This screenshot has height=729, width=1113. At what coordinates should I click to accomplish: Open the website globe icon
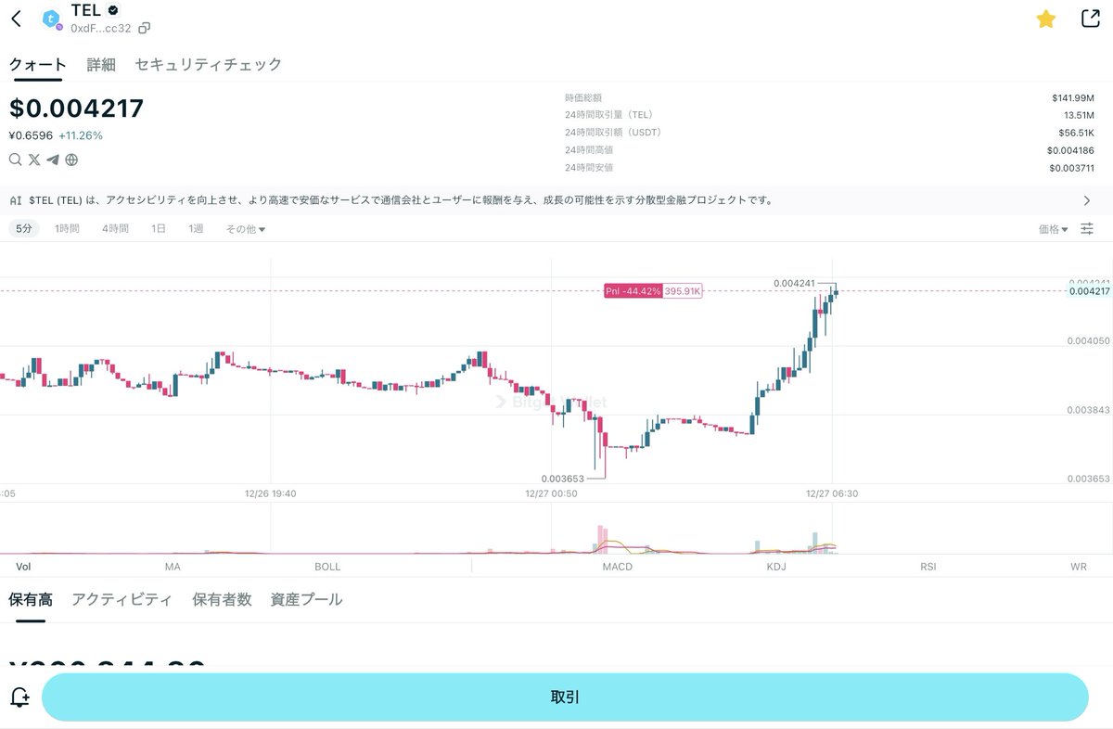[x=71, y=160]
